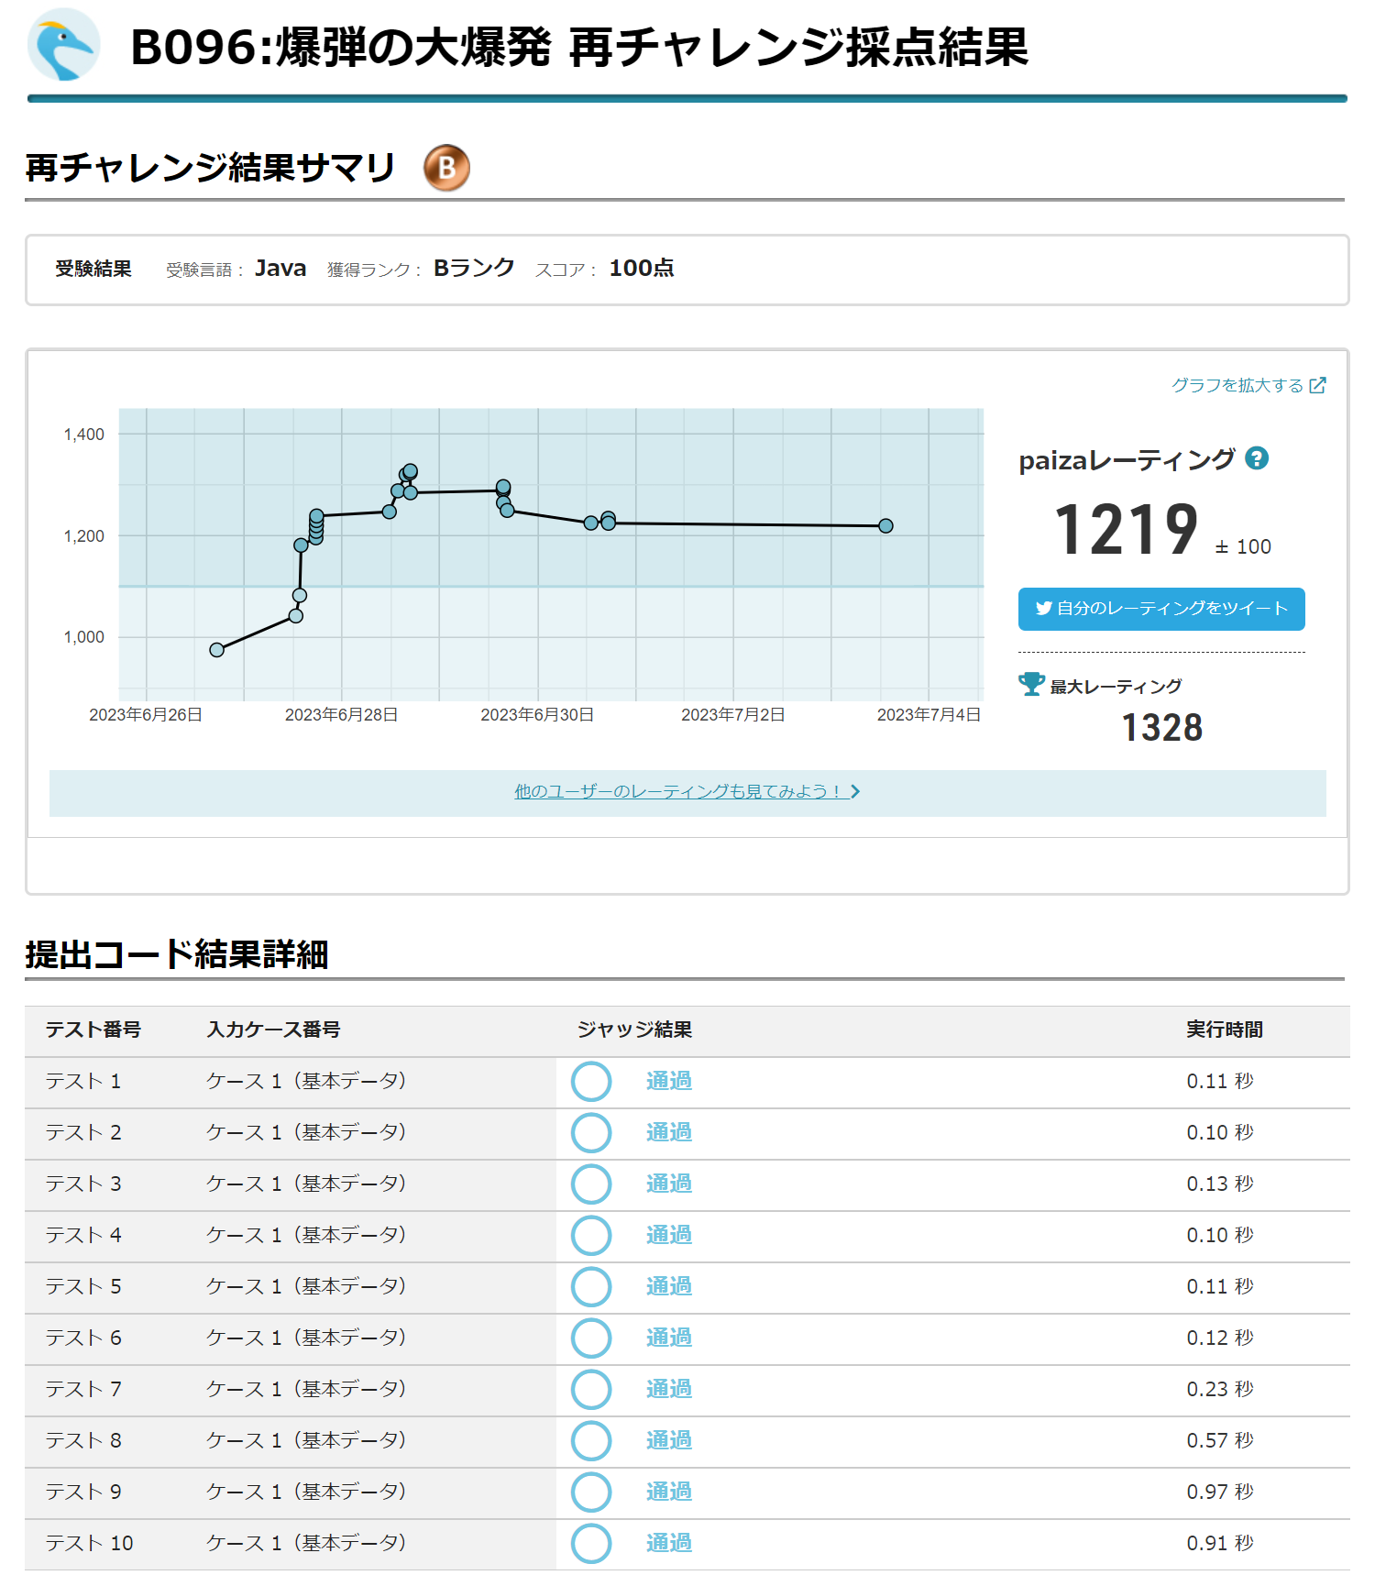Click the paiza rating help question mark
1375x1586 pixels.
tap(1257, 458)
